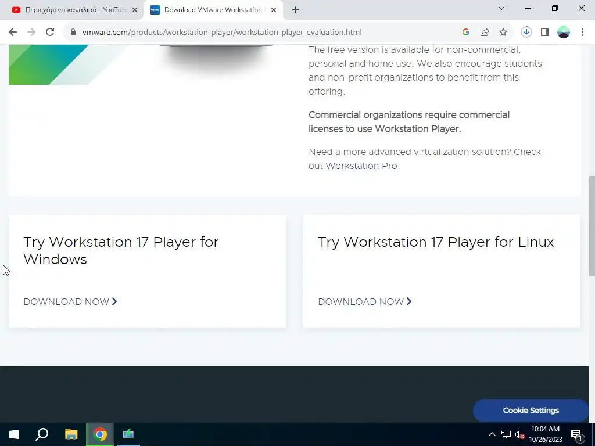Click the 'Try Workstation 17 Player for Windows' heading
Image resolution: width=595 pixels, height=446 pixels.
(121, 251)
